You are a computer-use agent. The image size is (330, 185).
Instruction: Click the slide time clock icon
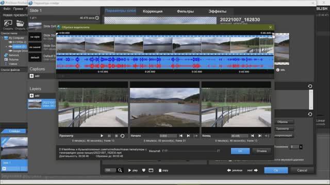97,18
